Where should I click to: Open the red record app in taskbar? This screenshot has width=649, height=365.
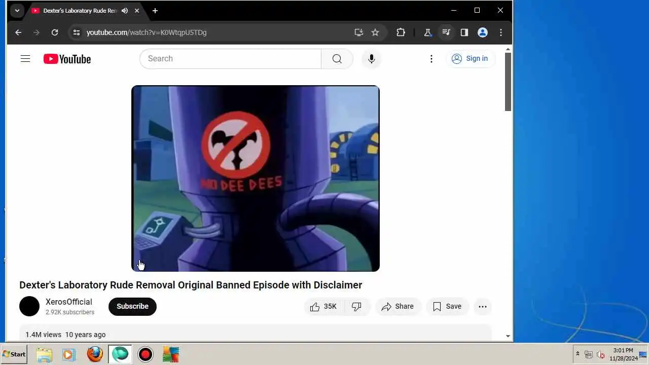click(x=146, y=354)
